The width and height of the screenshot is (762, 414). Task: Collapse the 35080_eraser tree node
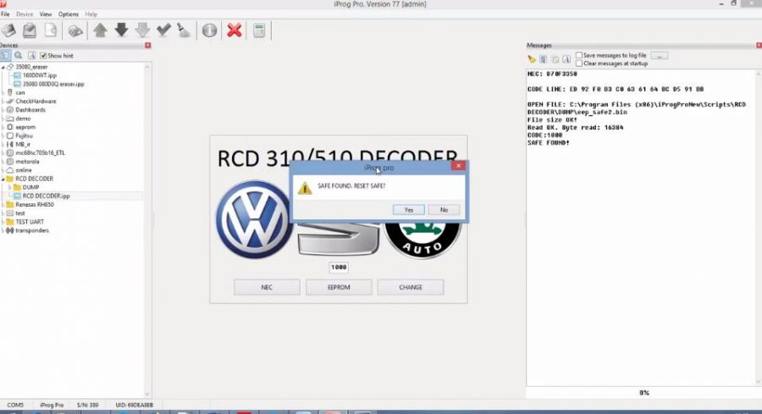3,67
